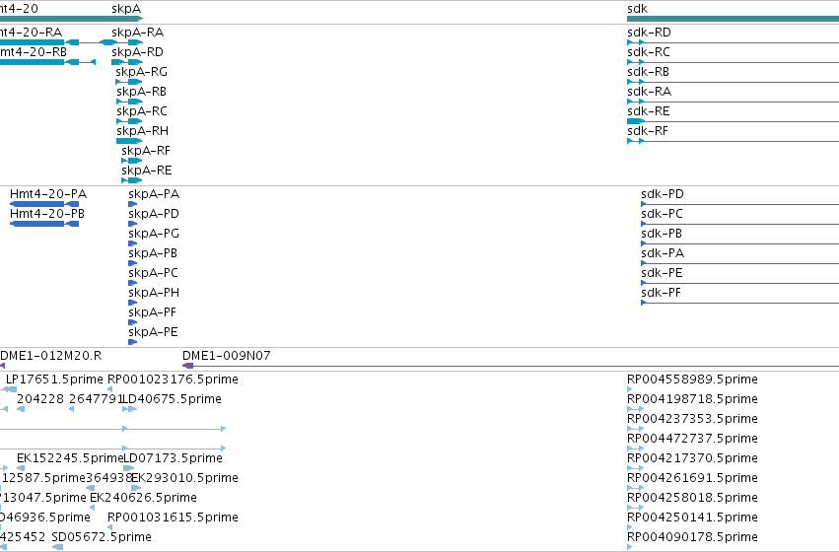Click the Hmt4-20-PB protein feature
Image resolution: width=839 pixels, height=552 pixels.
pos(44,224)
